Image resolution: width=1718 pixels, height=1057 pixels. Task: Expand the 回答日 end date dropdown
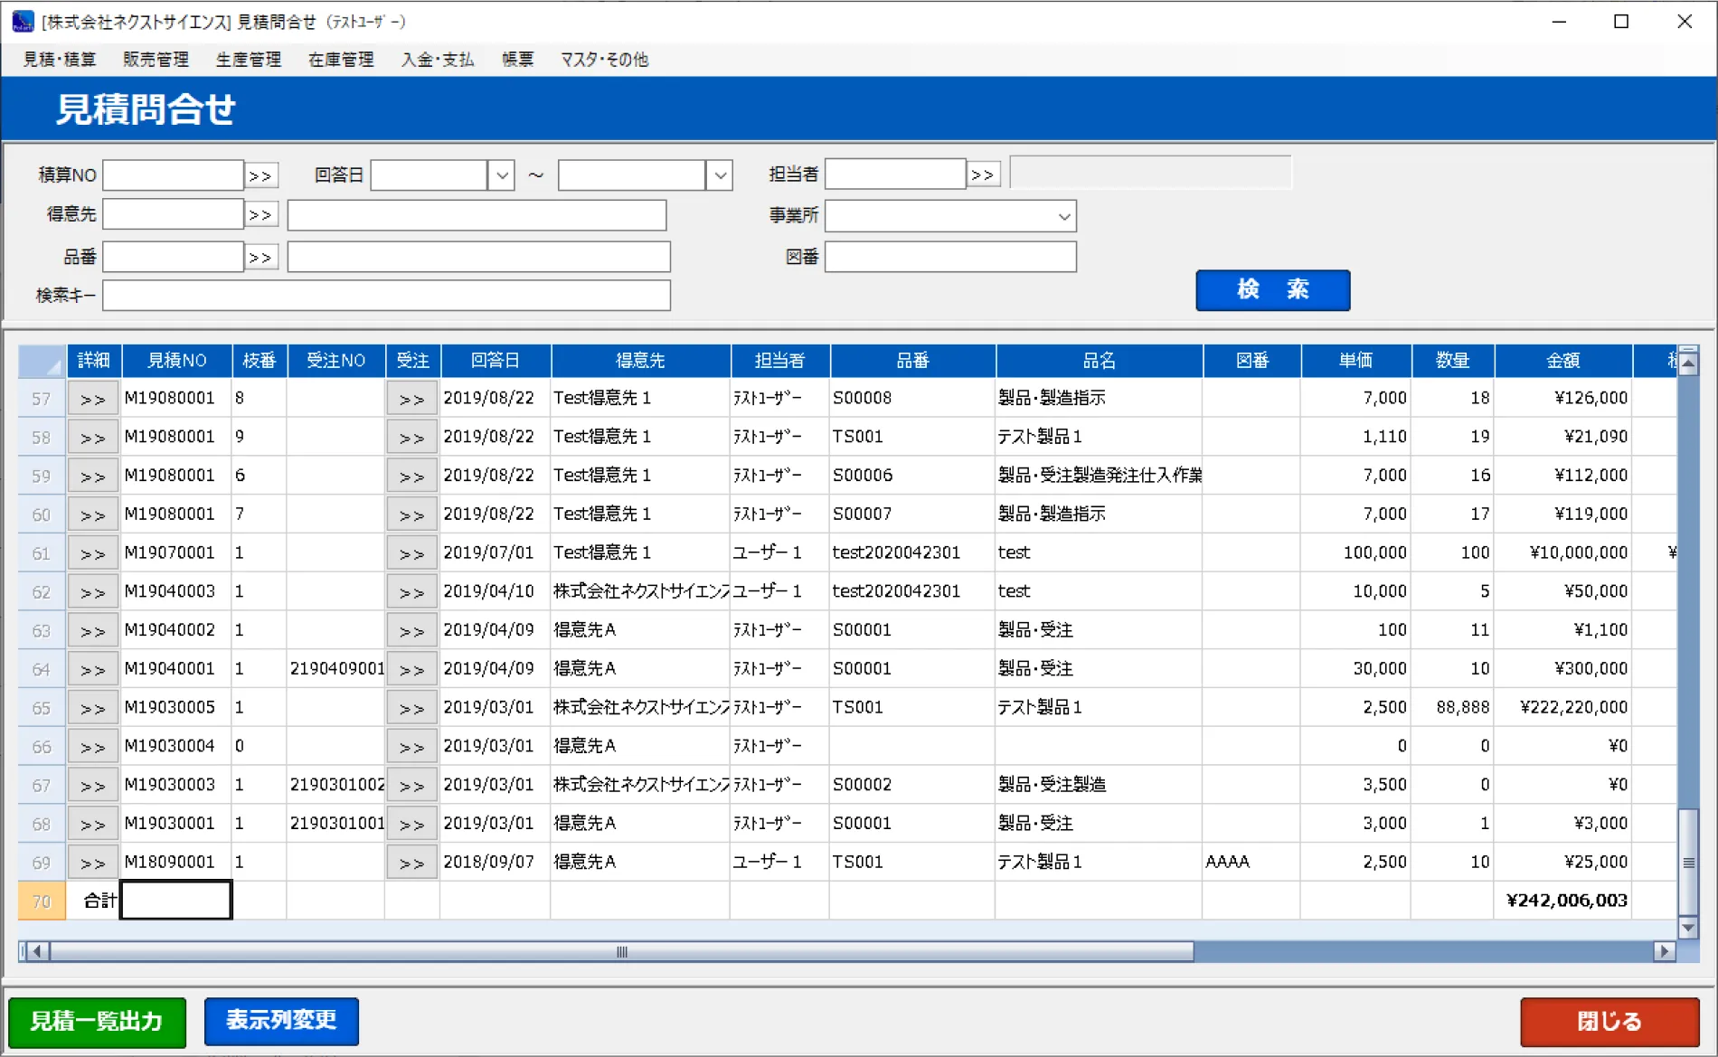pyautogui.click(x=720, y=175)
